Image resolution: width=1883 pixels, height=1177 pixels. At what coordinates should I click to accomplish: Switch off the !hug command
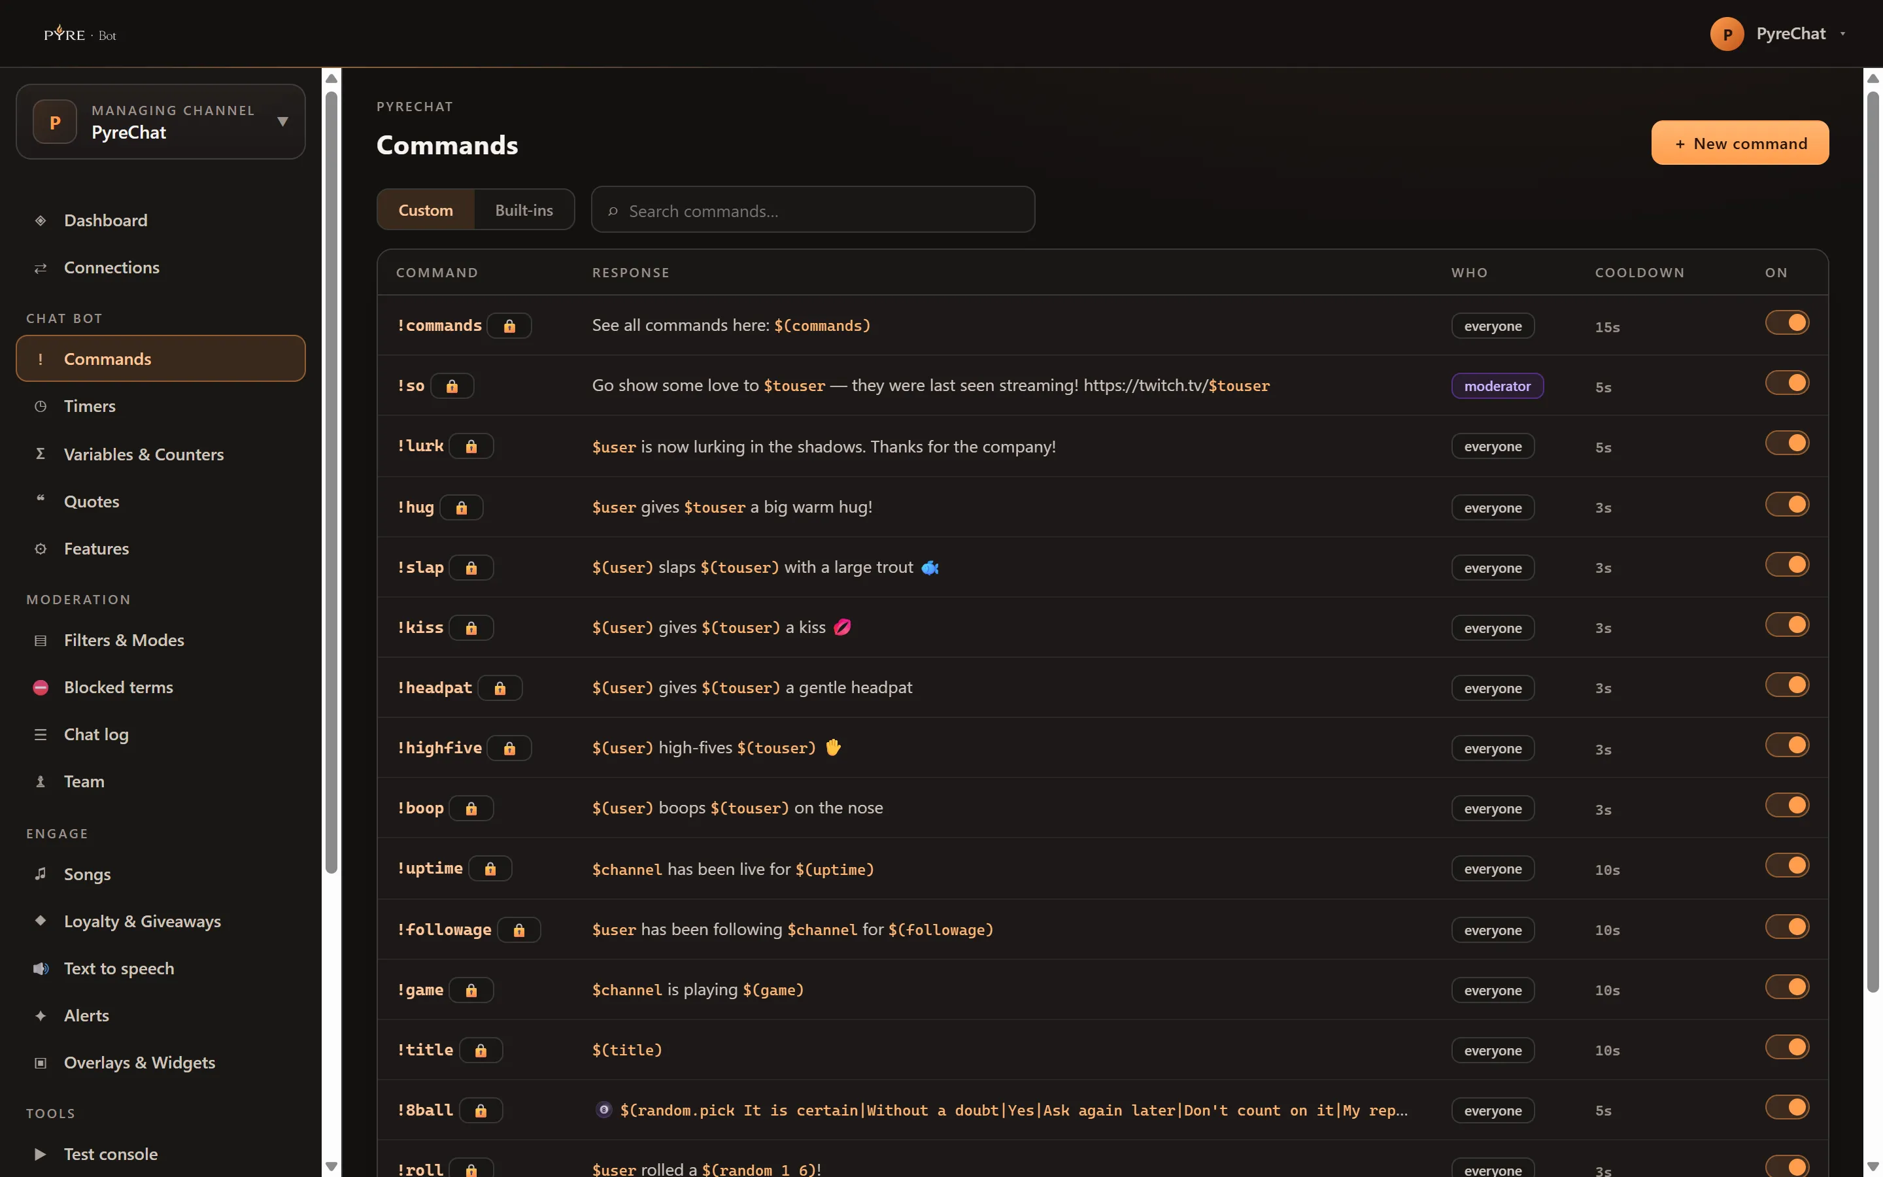(x=1786, y=504)
